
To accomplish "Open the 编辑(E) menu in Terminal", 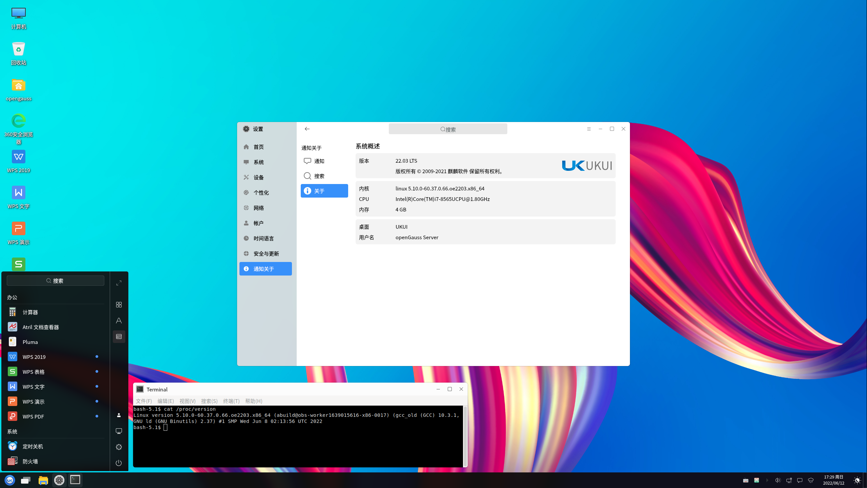I will pos(166,401).
